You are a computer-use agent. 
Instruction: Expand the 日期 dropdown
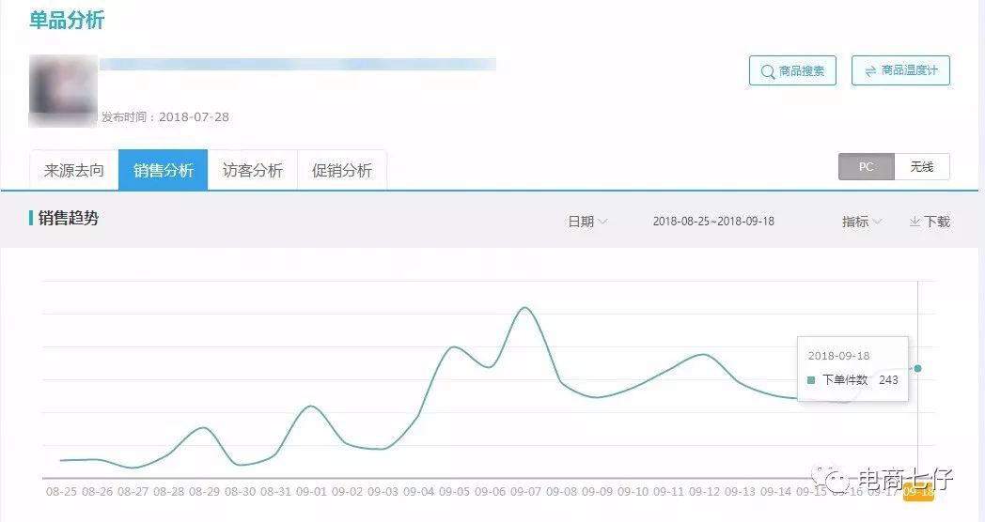[x=587, y=222]
